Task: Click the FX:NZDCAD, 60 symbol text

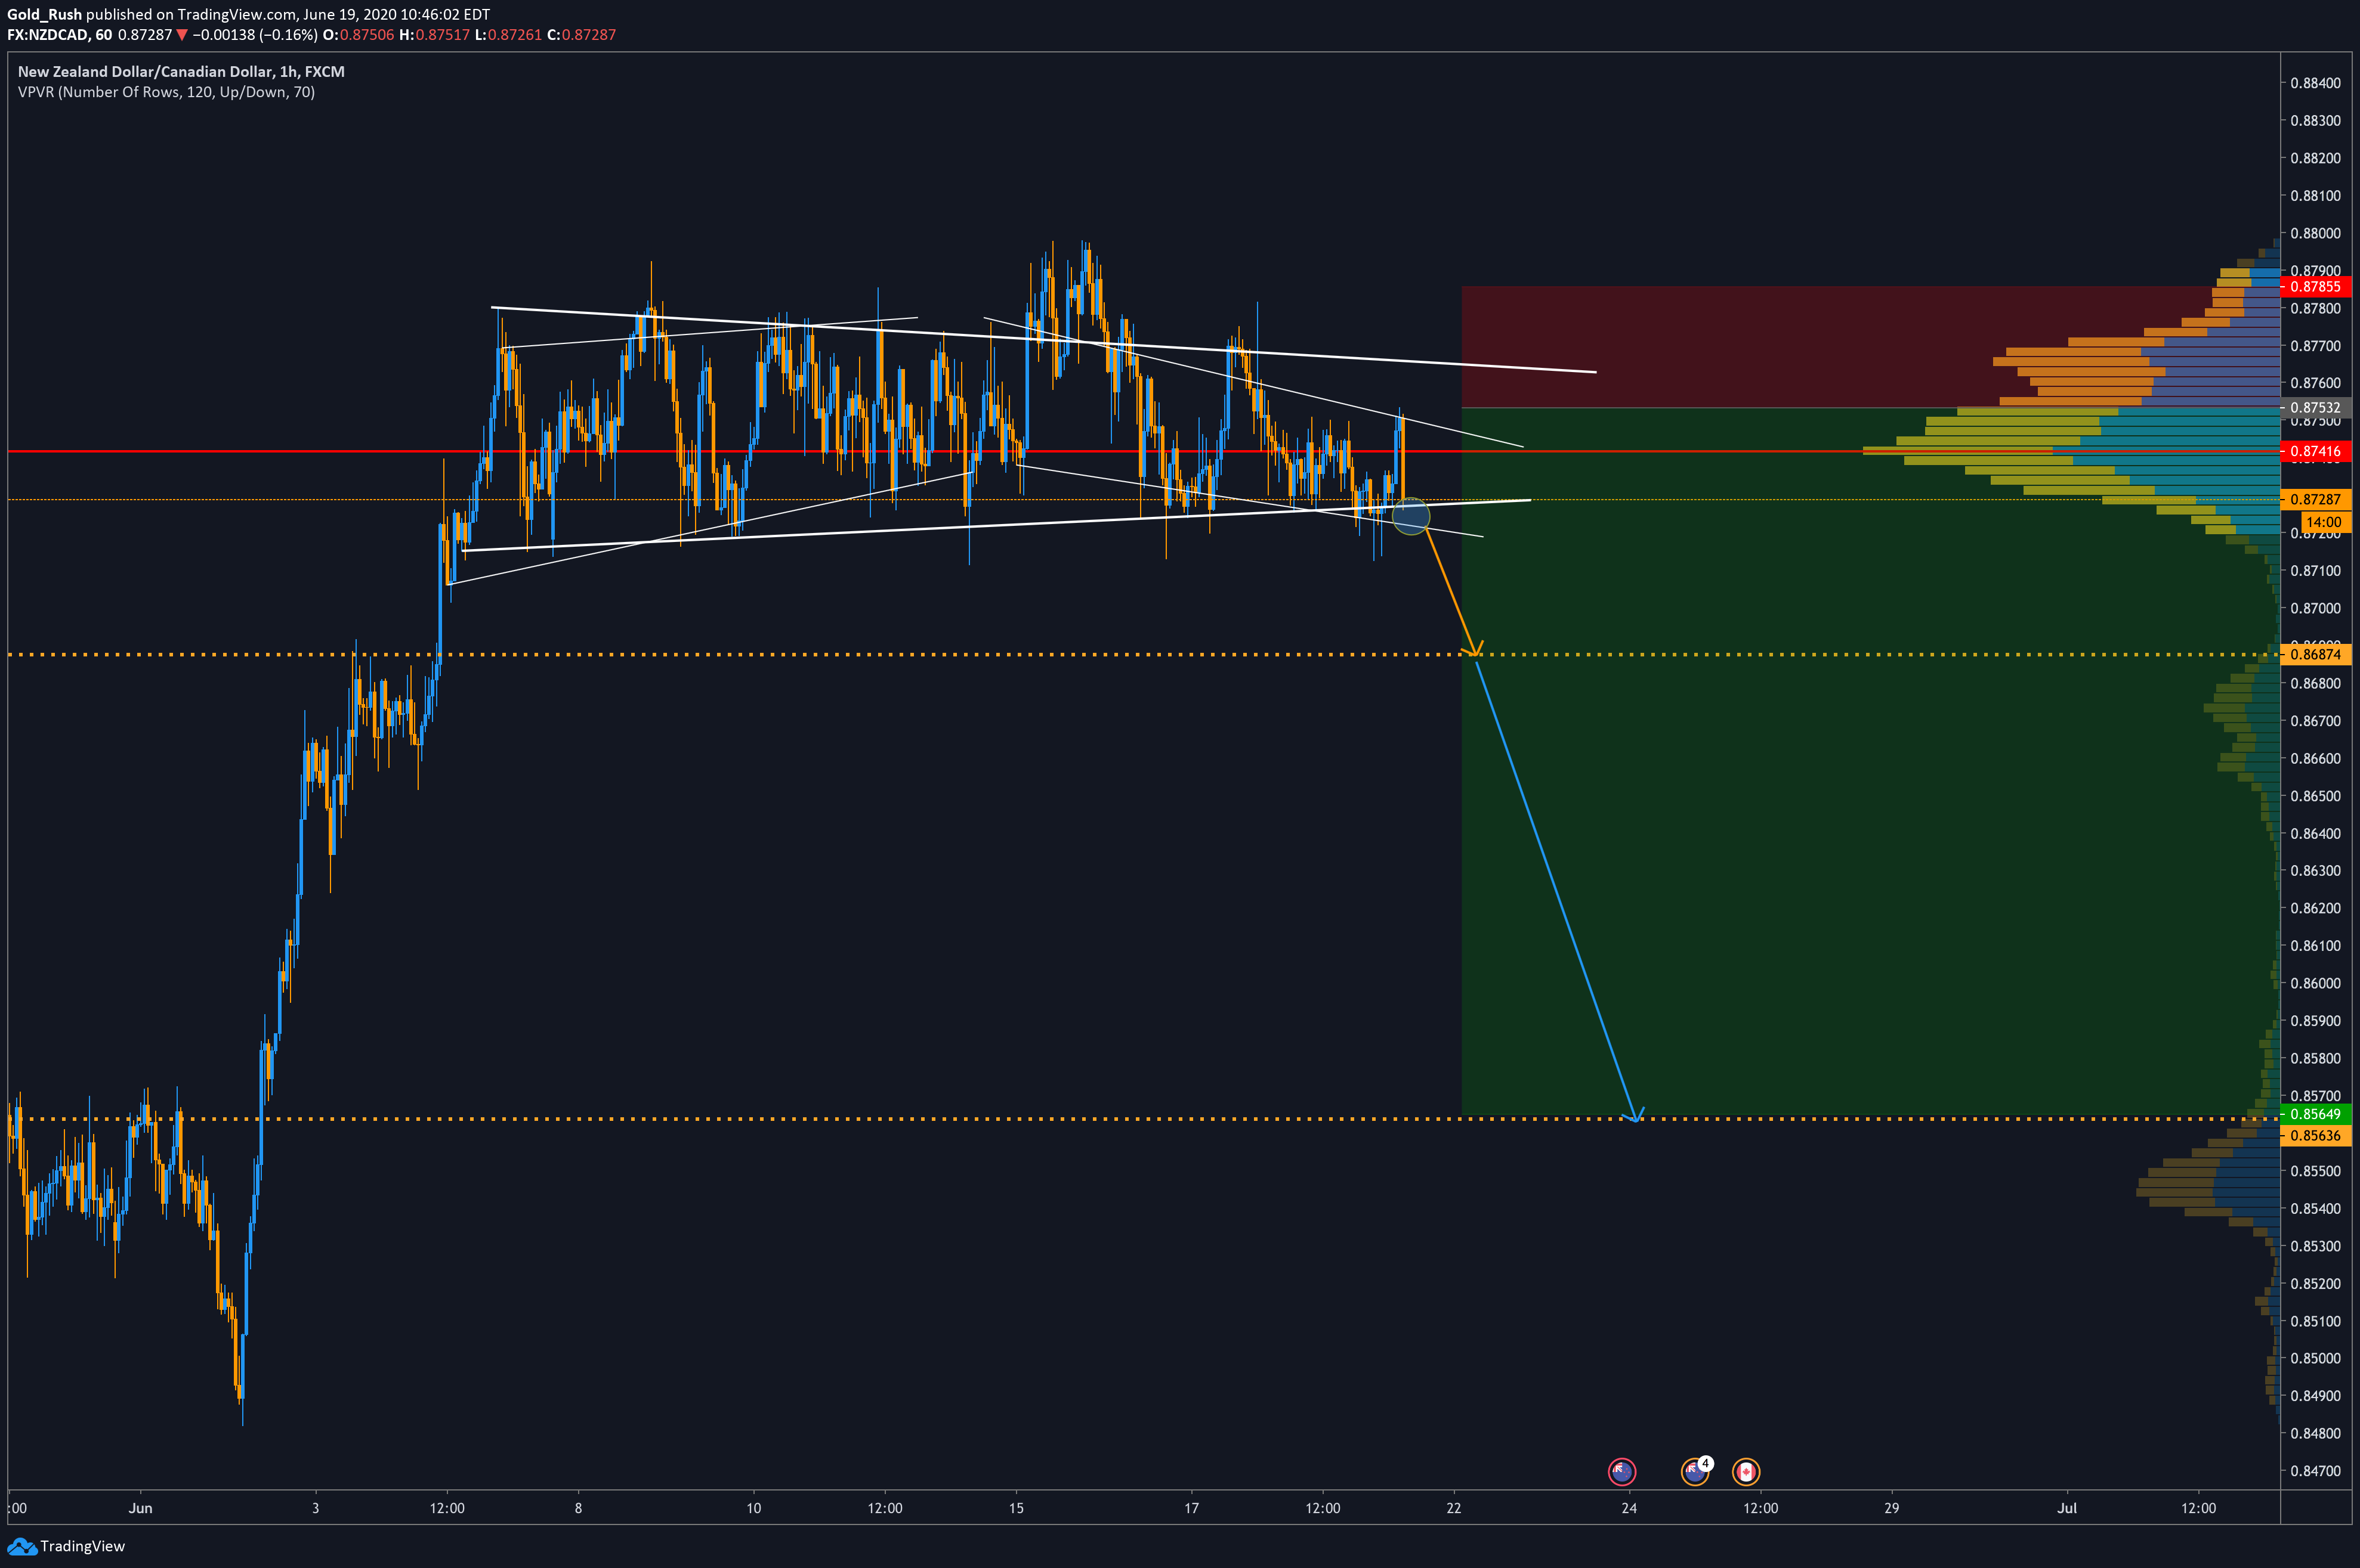Action: click(x=60, y=35)
